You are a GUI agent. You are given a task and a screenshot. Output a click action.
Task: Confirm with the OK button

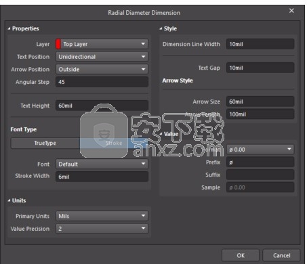coord(241,255)
